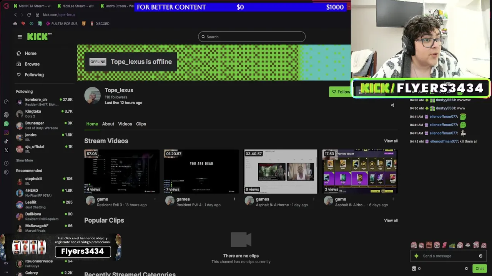Open Kingteka channel in Following list

tap(44, 113)
